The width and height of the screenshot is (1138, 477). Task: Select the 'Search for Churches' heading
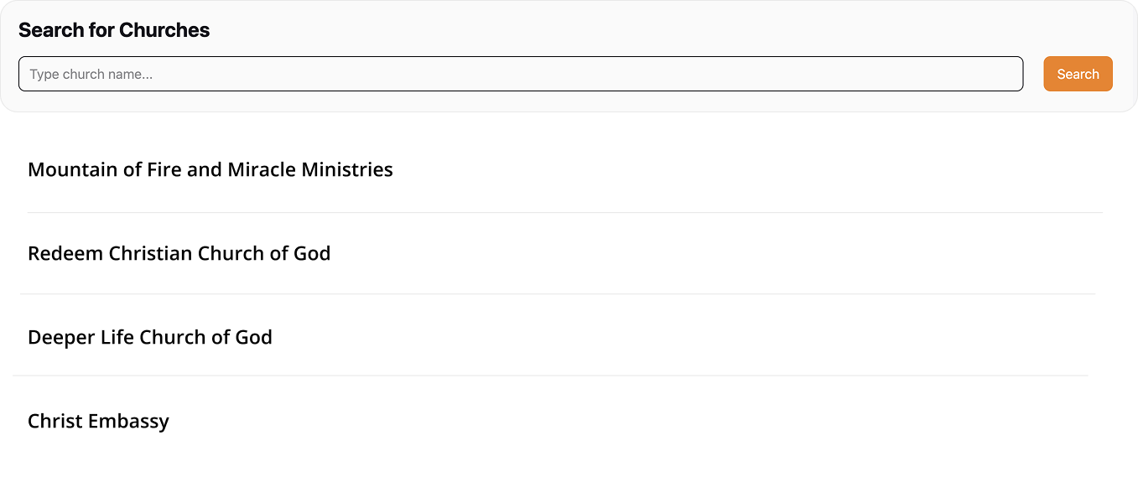pos(114,30)
